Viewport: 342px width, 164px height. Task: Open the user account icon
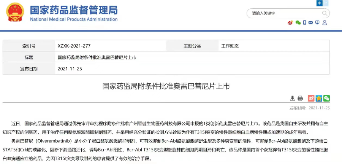(x=325, y=23)
